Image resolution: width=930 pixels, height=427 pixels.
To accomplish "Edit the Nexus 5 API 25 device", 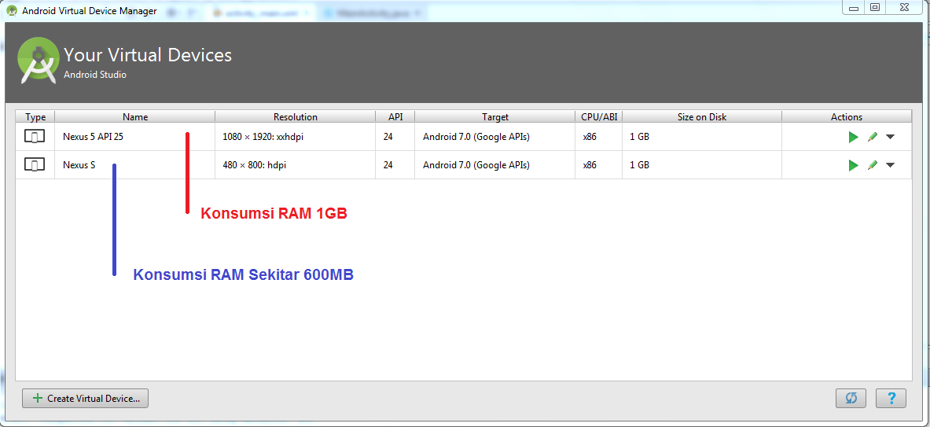I will [872, 137].
